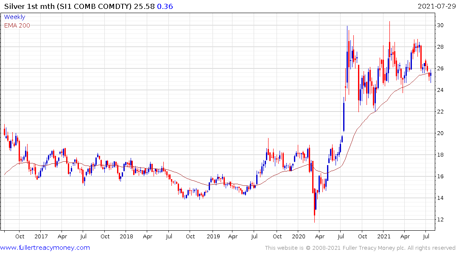456x254 pixels.
Task: Click the Oct label just before 2019
Action: click(x=190, y=236)
